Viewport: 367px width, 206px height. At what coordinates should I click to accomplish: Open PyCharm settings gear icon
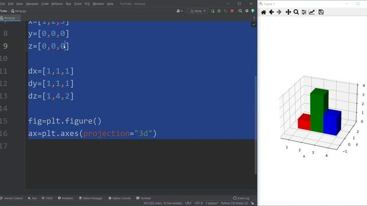point(247,11)
